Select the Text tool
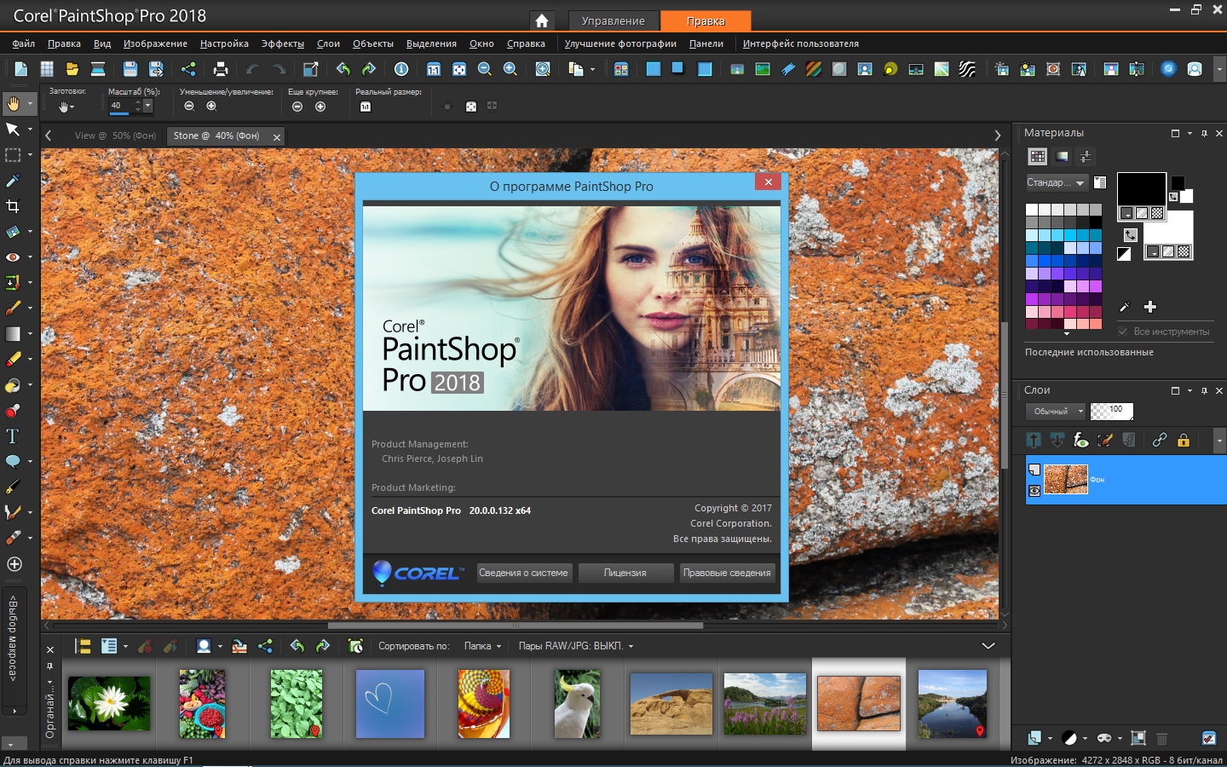 (x=14, y=436)
